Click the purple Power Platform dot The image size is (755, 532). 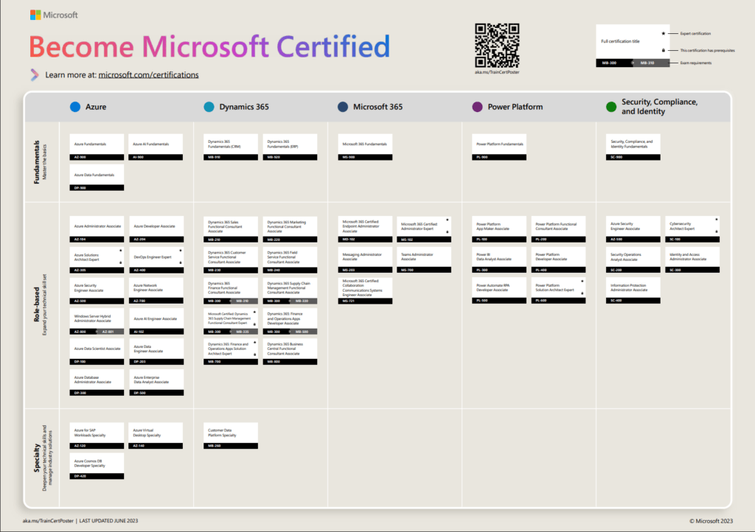tap(479, 107)
